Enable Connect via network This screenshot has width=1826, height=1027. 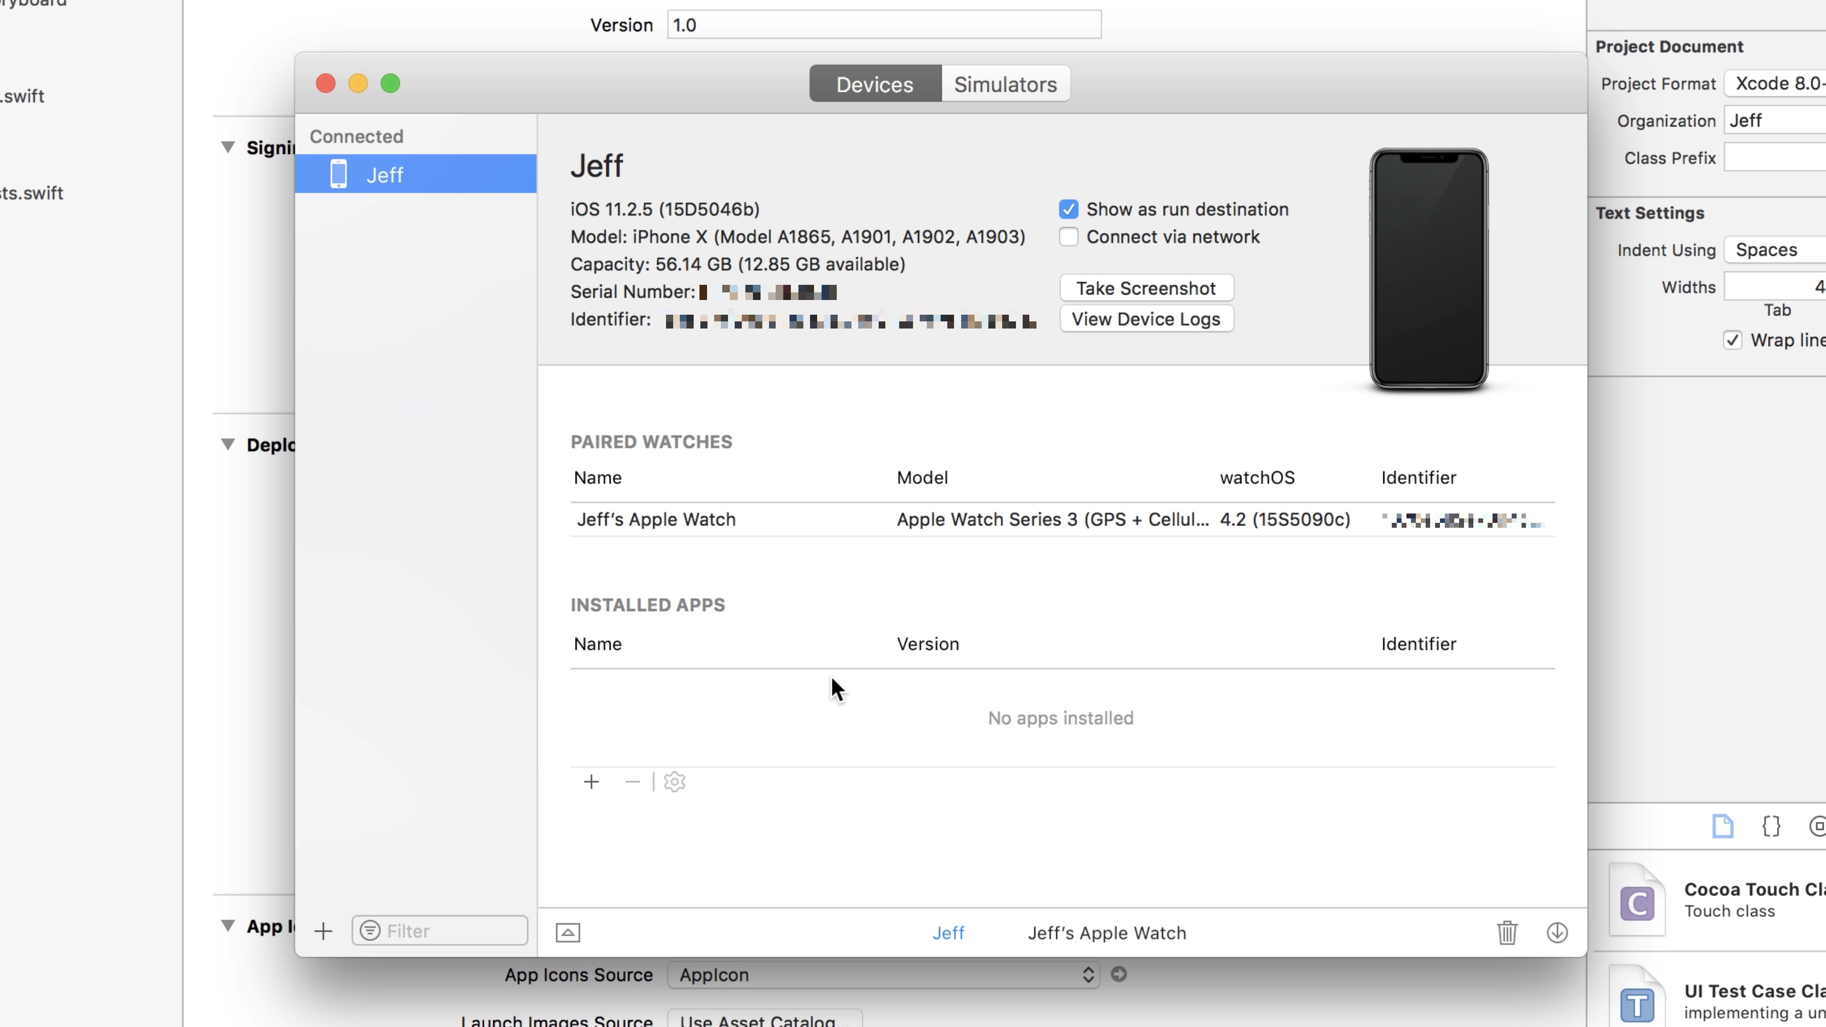1068,237
